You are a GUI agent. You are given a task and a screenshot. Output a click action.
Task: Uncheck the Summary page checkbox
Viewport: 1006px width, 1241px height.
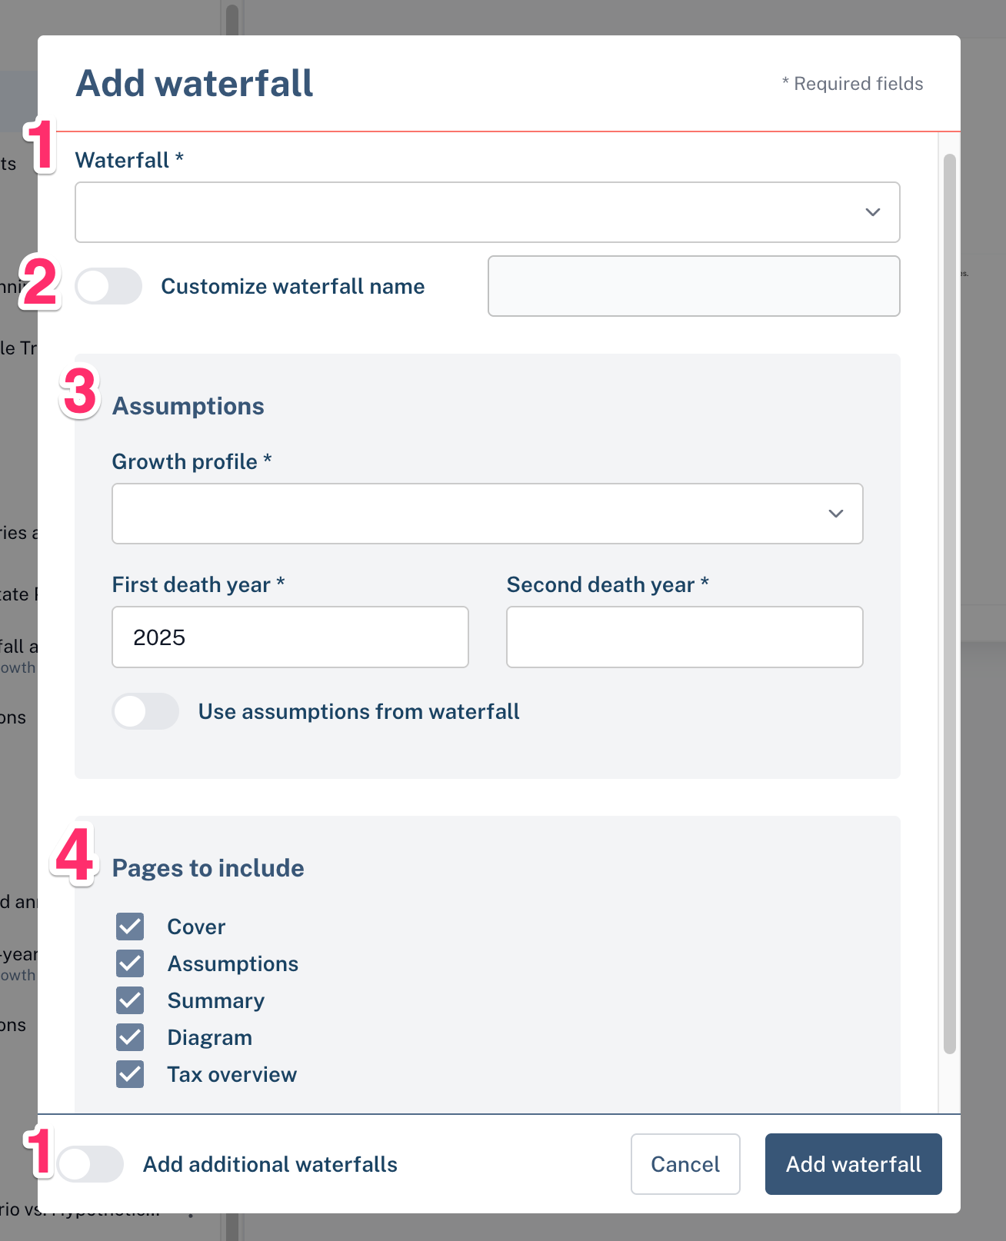[130, 1000]
